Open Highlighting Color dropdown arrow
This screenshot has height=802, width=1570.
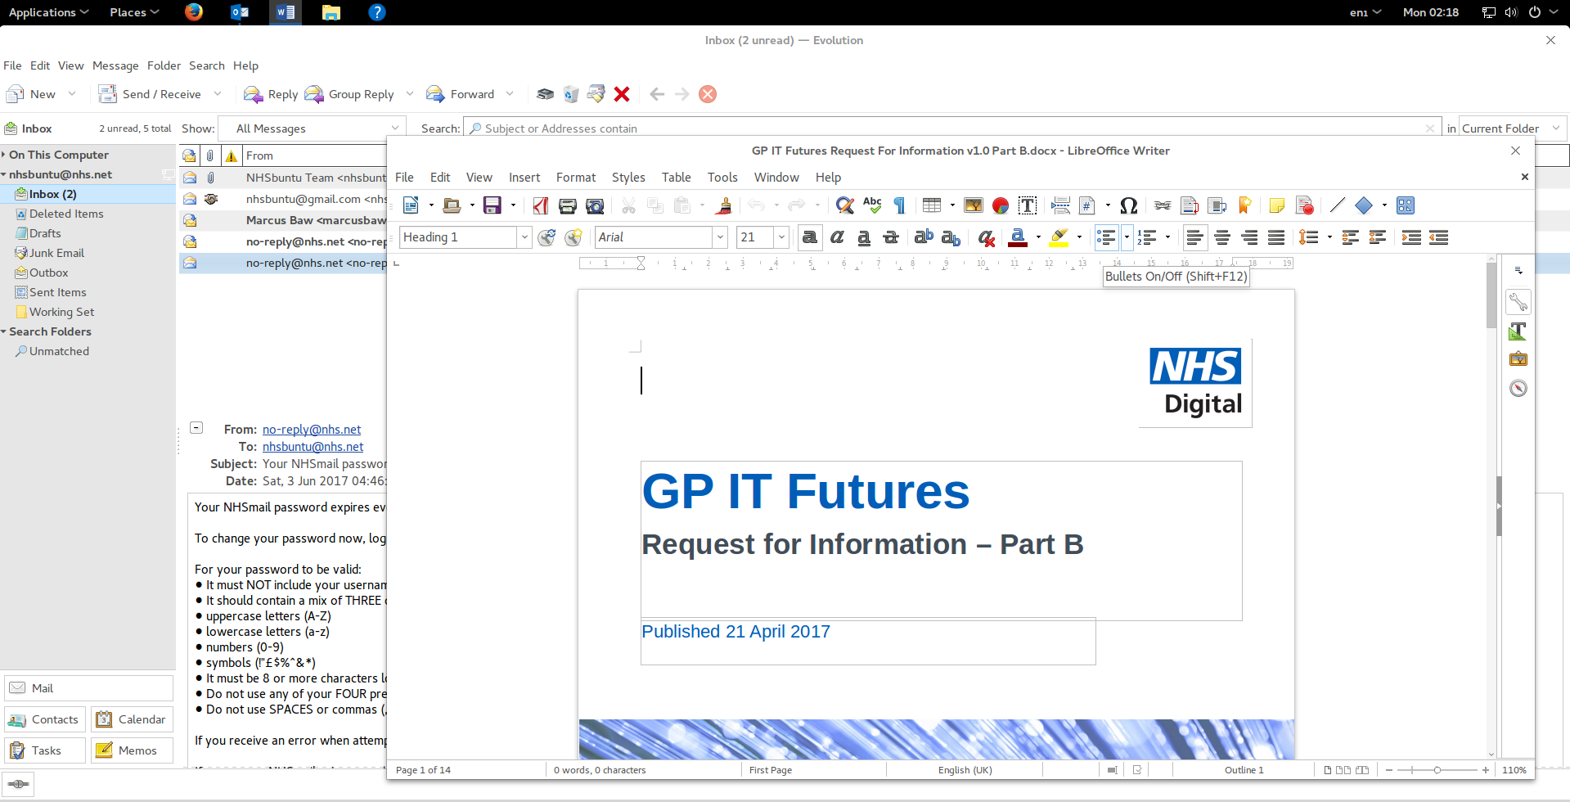[x=1079, y=237]
